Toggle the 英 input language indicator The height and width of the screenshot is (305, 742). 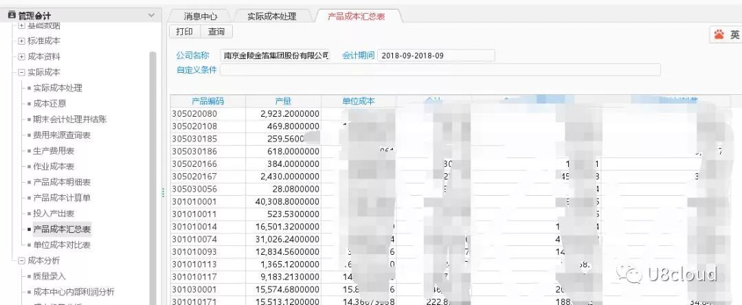734,34
